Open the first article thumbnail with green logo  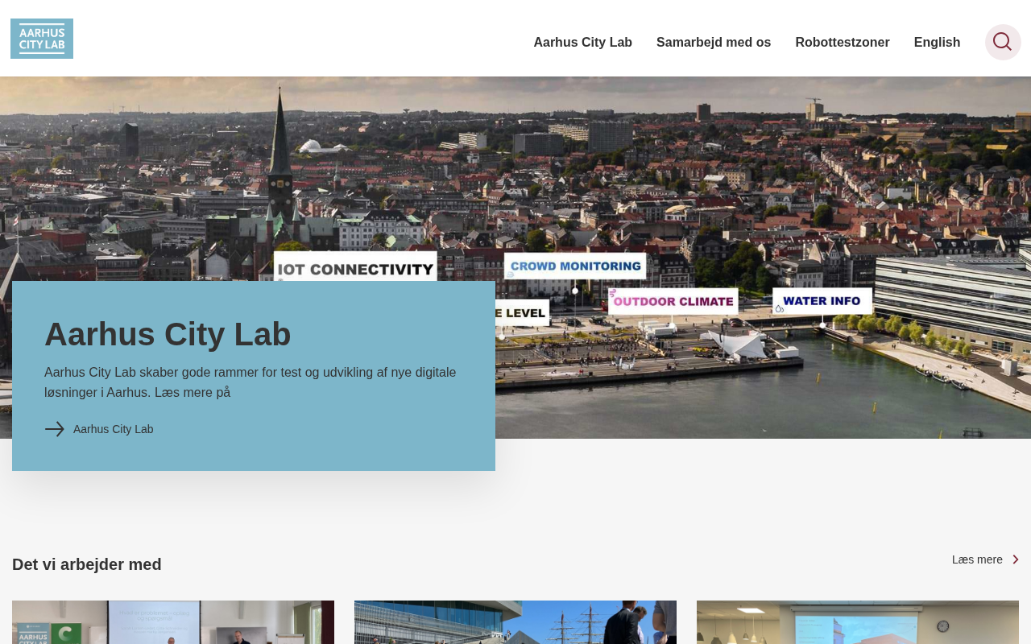173,622
